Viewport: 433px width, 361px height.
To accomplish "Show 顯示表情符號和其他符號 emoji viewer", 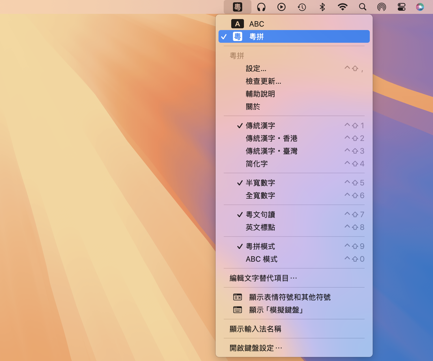I will click(290, 297).
